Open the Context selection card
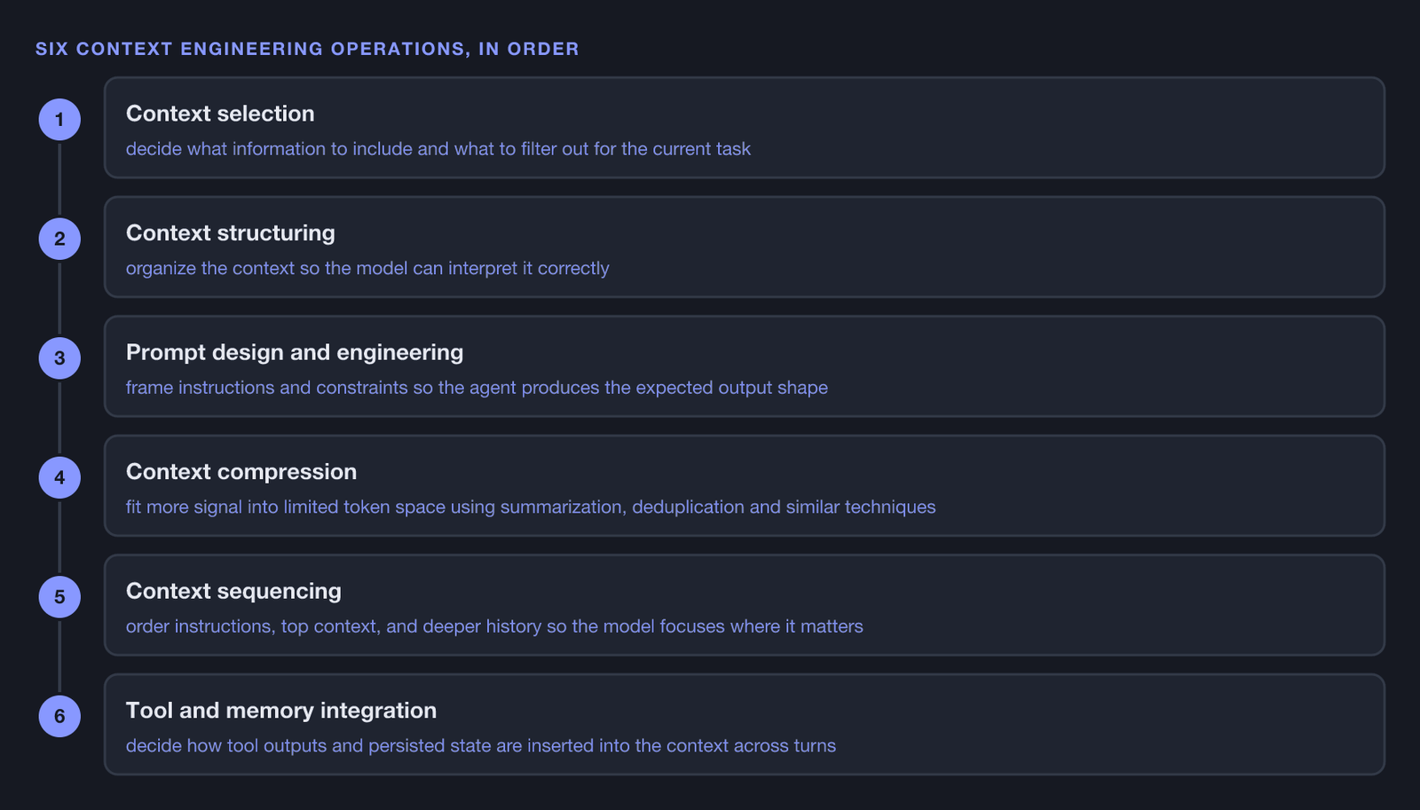Screen dimensions: 1420x810 [745, 128]
